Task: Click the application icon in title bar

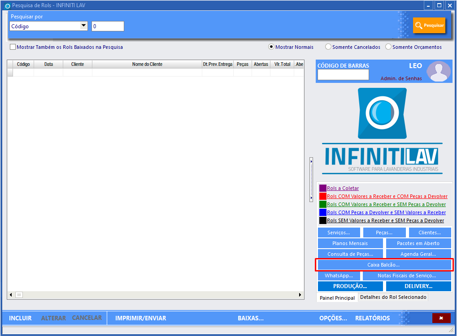Action: pos(7,5)
